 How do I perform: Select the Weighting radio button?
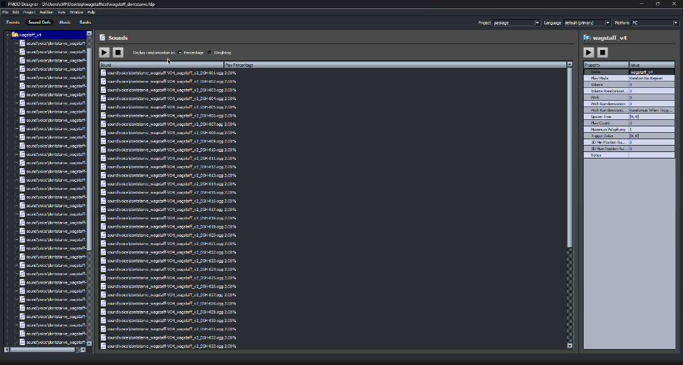pos(210,53)
